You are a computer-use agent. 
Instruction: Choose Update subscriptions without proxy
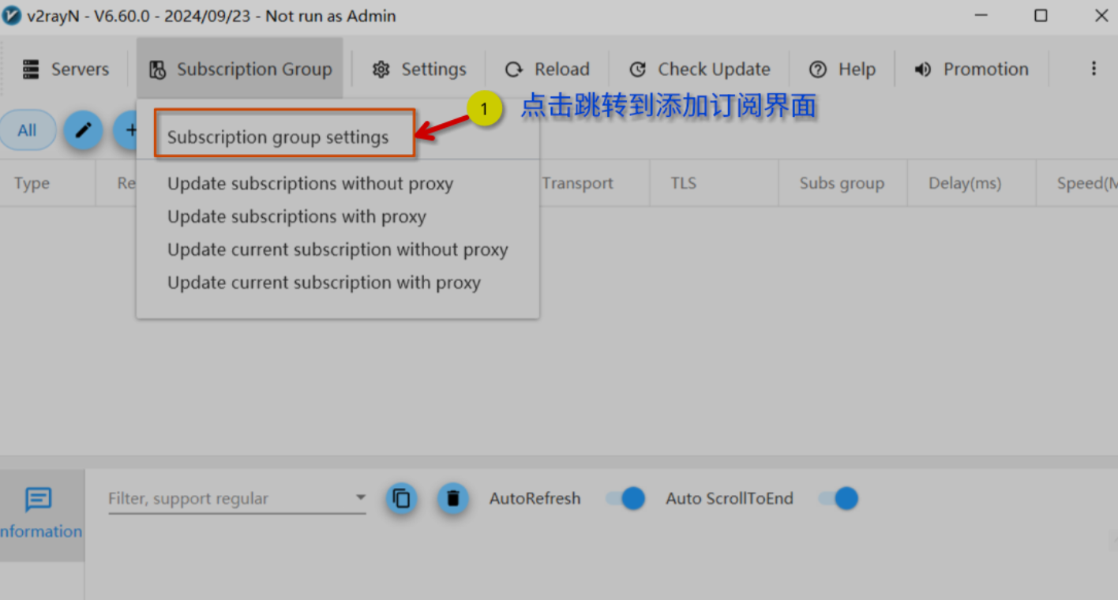[x=310, y=184]
